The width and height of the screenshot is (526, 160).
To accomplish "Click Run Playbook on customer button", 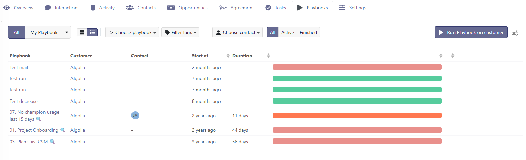I will point(471,32).
